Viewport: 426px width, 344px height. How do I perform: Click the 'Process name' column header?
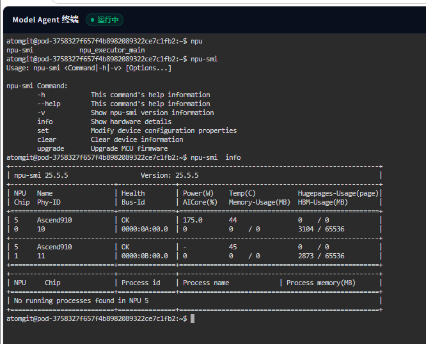click(x=206, y=283)
